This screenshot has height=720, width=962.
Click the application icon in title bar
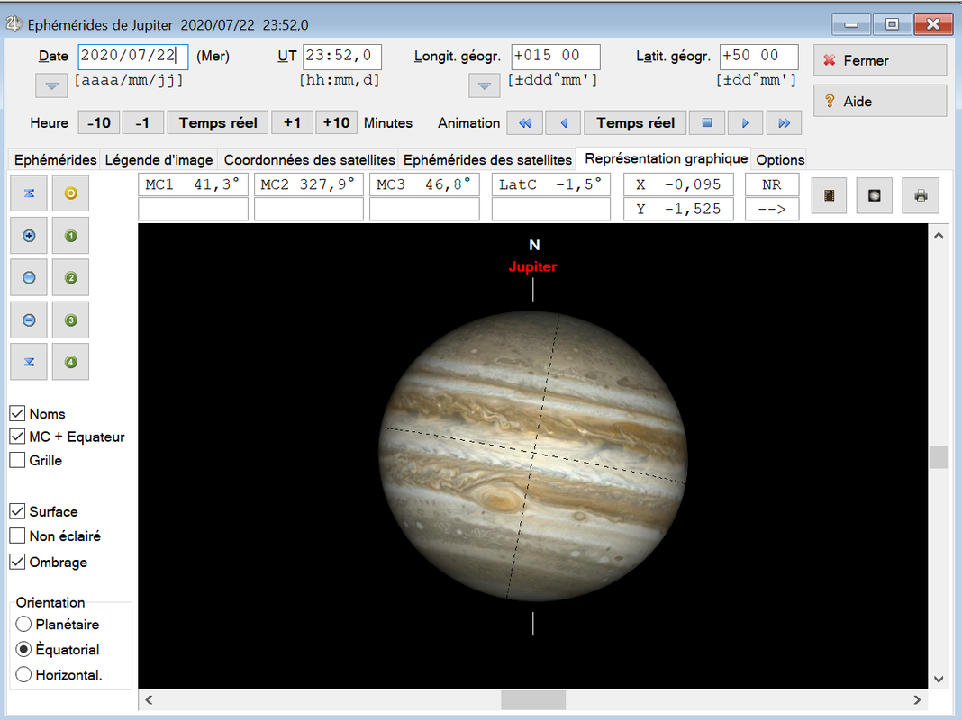click(x=14, y=24)
